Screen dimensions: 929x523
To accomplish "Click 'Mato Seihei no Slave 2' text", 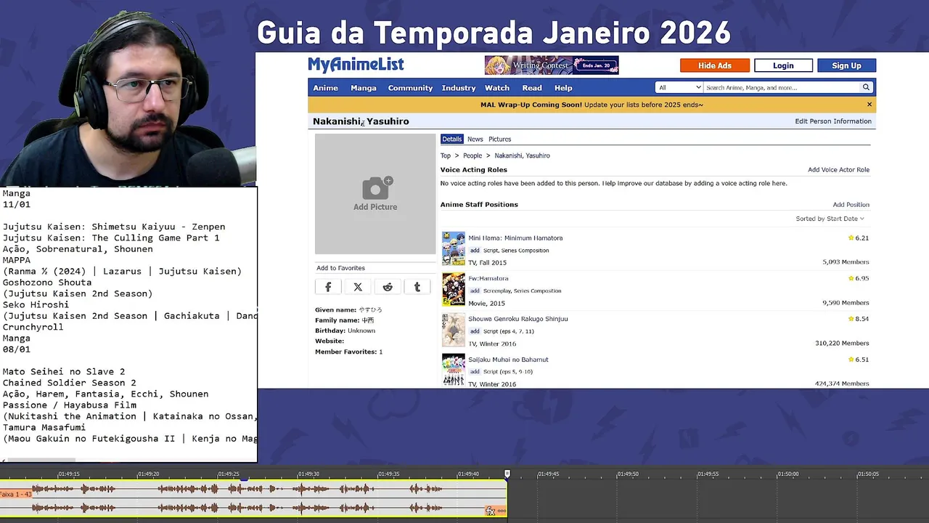I will click(64, 372).
